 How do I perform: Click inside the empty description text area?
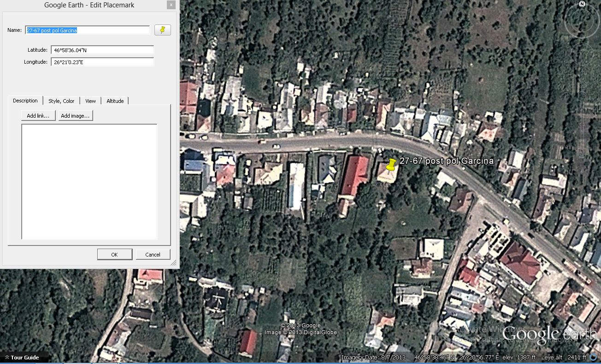[89, 181]
